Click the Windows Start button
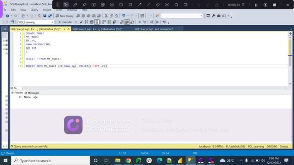 coord(5,160)
